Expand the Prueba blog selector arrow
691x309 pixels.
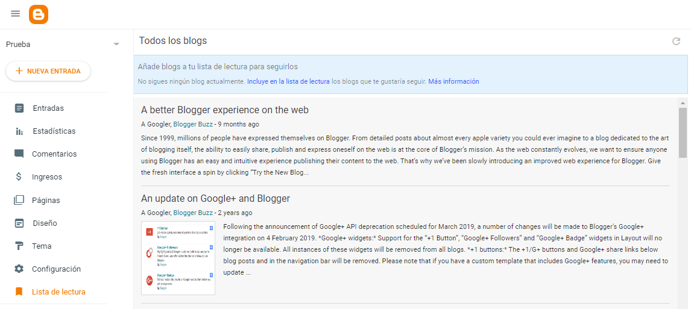116,44
